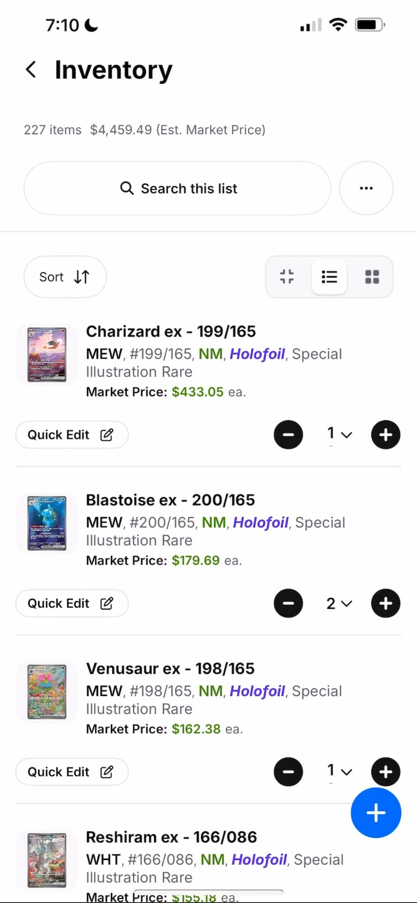Tap the blue floating add button
This screenshot has width=417, height=903.
coord(376,813)
